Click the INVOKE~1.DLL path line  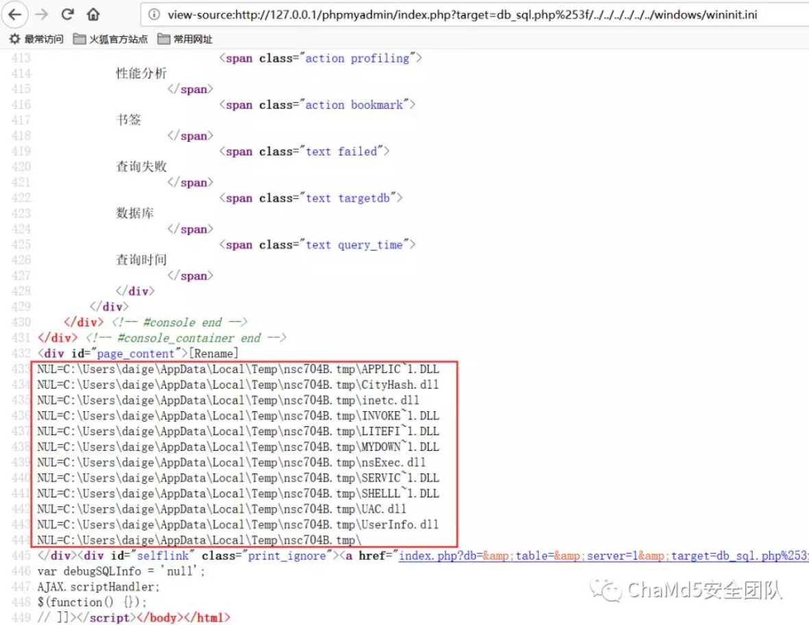pyautogui.click(x=239, y=415)
